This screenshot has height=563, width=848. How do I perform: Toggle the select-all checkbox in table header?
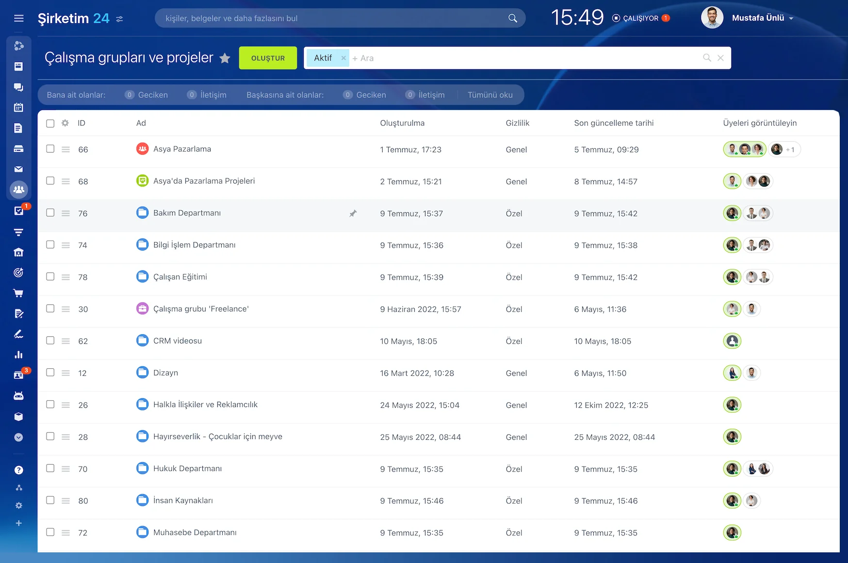click(x=50, y=123)
